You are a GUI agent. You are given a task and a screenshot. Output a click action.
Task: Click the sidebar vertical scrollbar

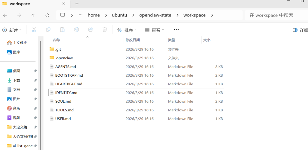pos(40,95)
